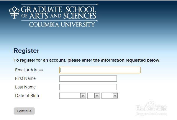Open the middle Date of Birth dropdown
The height and width of the screenshot is (120, 177).
point(94,96)
